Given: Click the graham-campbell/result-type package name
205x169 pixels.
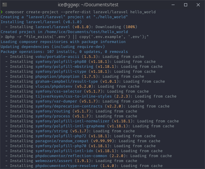Looking at the screenshot, I should pyautogui.click(x=66, y=81).
